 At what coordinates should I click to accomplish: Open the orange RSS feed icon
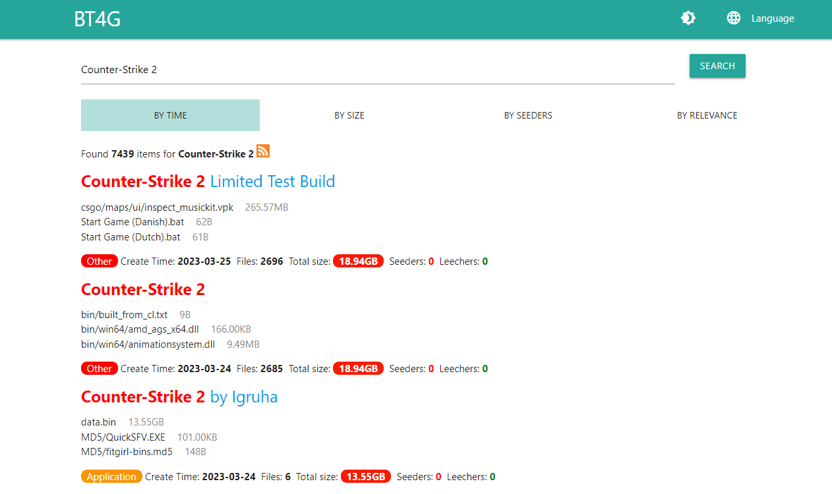[x=263, y=151]
